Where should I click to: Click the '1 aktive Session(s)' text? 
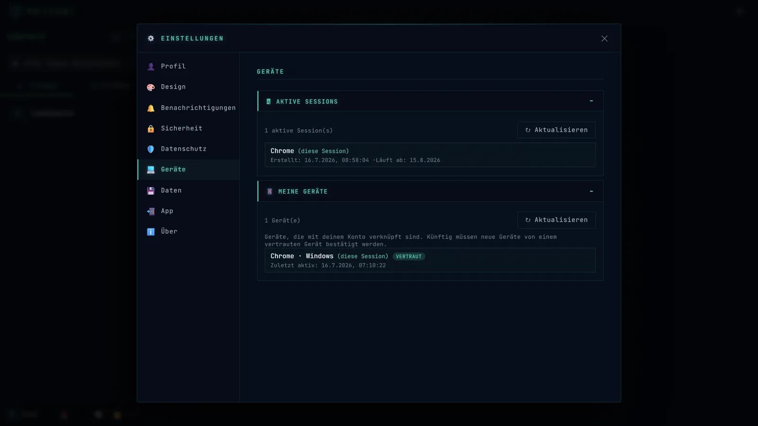coord(298,131)
